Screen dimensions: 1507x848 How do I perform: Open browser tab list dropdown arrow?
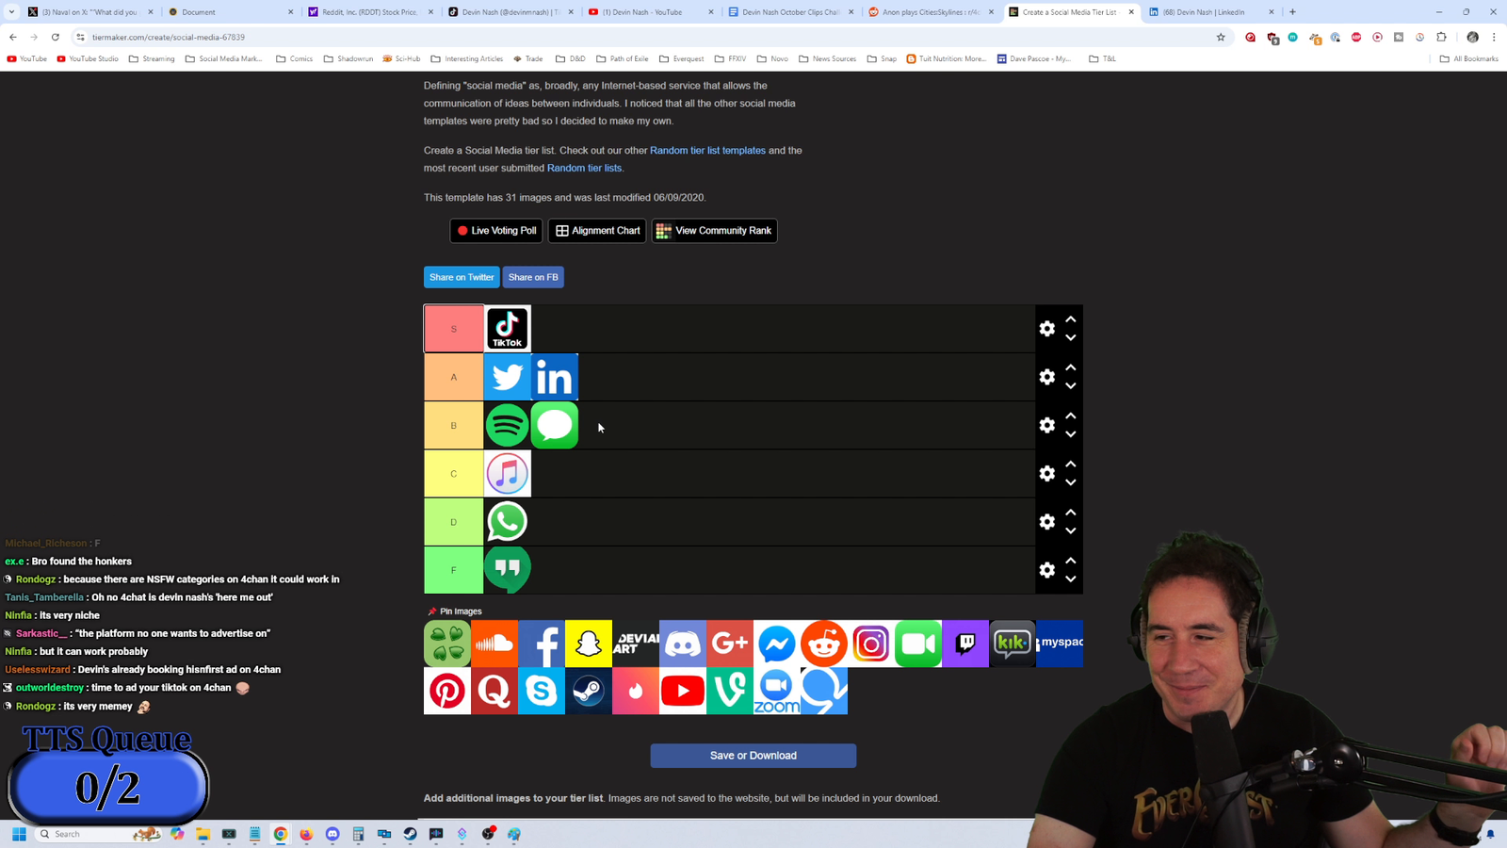pos(11,12)
